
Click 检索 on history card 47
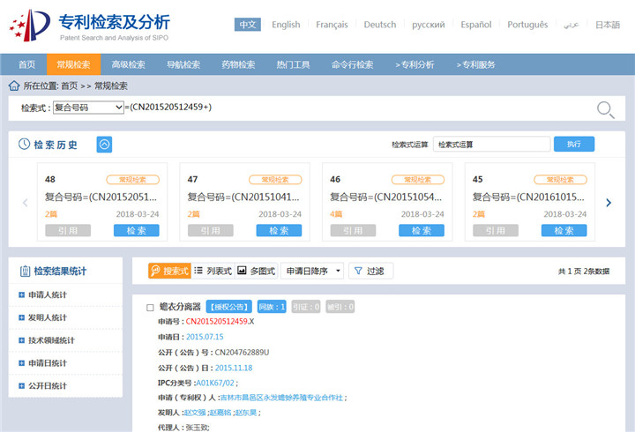(x=279, y=230)
